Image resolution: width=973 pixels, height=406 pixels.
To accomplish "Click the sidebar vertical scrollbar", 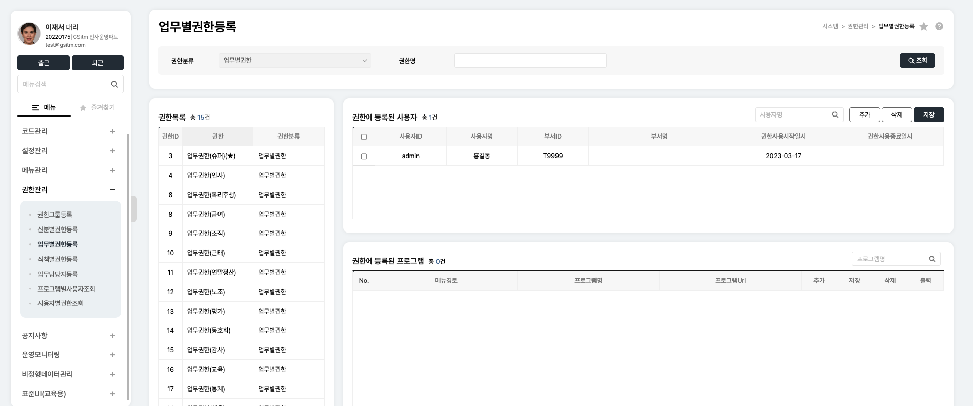I will coord(128,257).
